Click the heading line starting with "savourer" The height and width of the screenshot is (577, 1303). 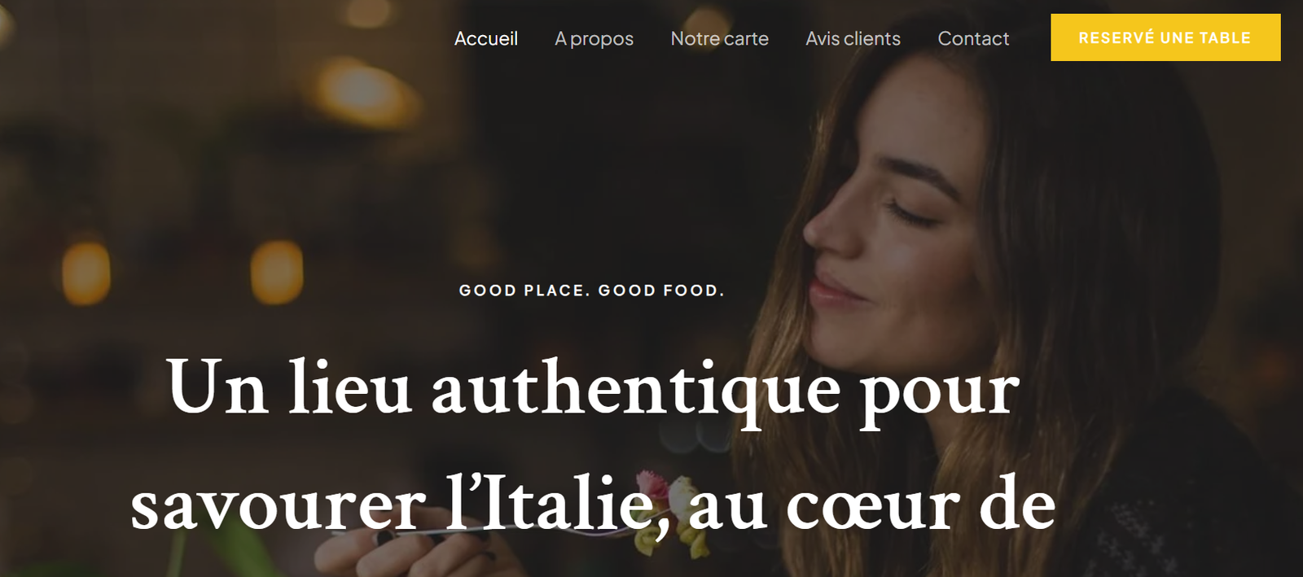[x=593, y=506]
